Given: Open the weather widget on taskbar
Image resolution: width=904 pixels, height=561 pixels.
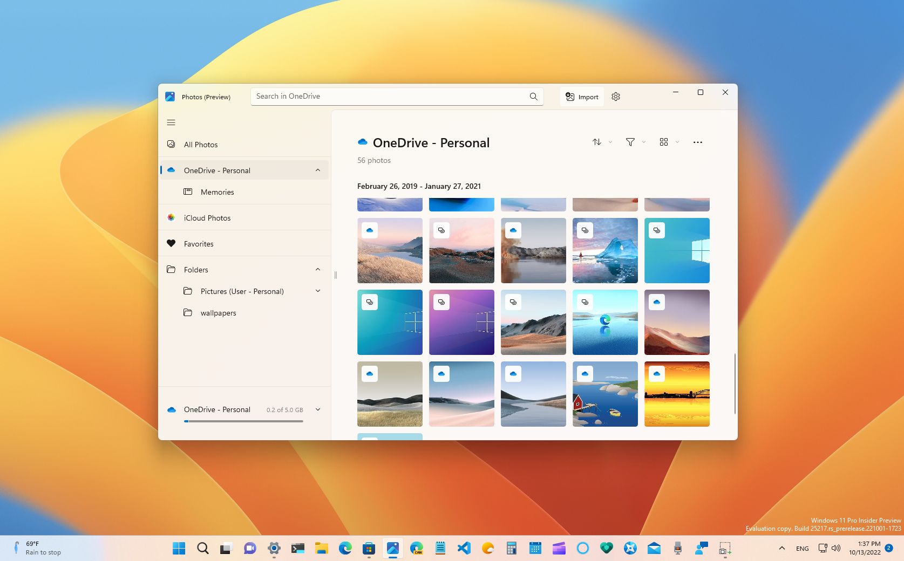Looking at the screenshot, I should coord(38,548).
